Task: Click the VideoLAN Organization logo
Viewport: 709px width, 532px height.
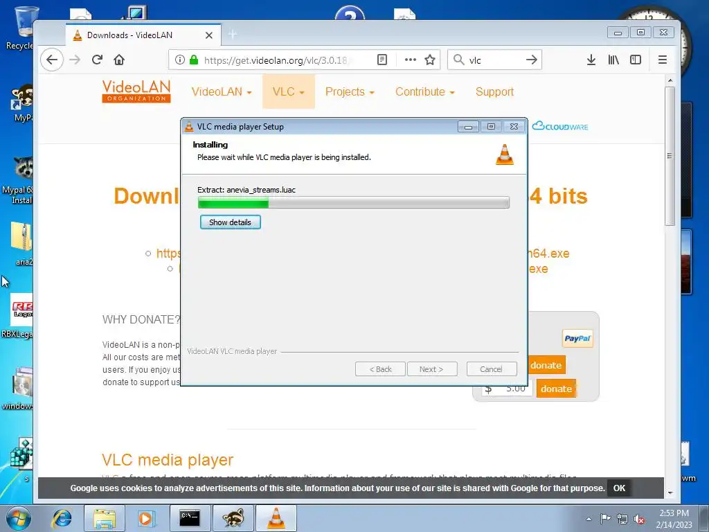Action: coord(136,91)
